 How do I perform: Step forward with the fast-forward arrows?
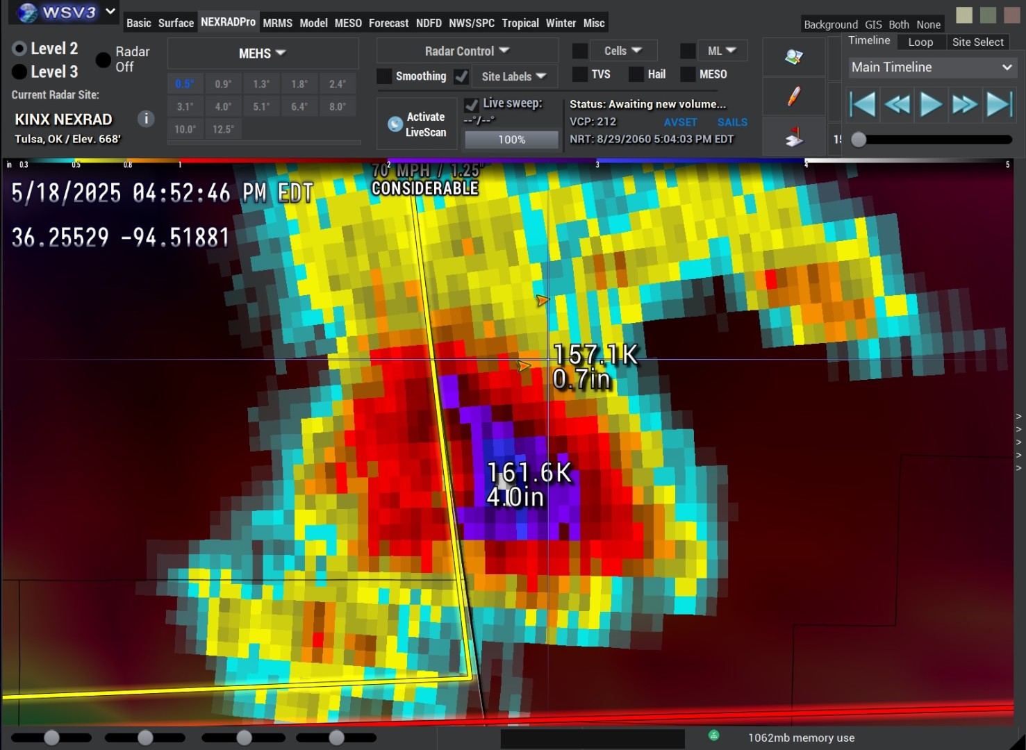965,105
